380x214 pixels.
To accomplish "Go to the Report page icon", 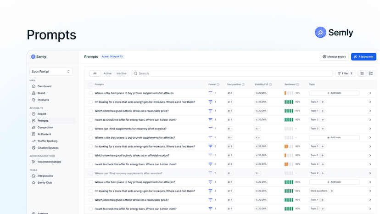I will pos(34,114).
